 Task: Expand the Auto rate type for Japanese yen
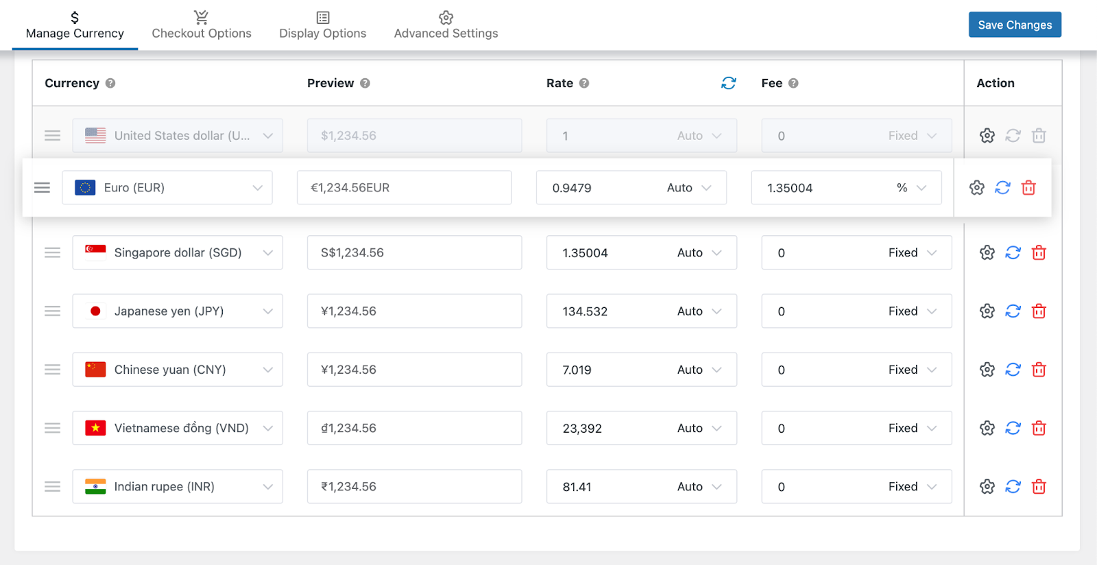pos(699,311)
